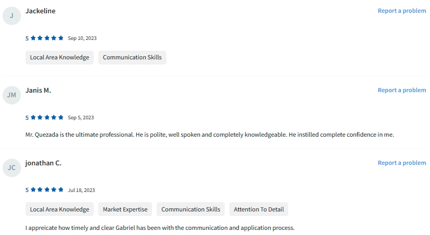The image size is (430, 235).
Task: Click the reviewer name Janis M.
Action: point(38,90)
